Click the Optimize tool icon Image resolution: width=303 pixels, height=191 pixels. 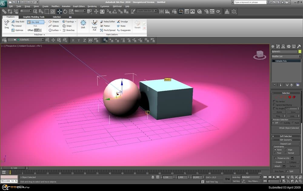click(x=13, y=30)
